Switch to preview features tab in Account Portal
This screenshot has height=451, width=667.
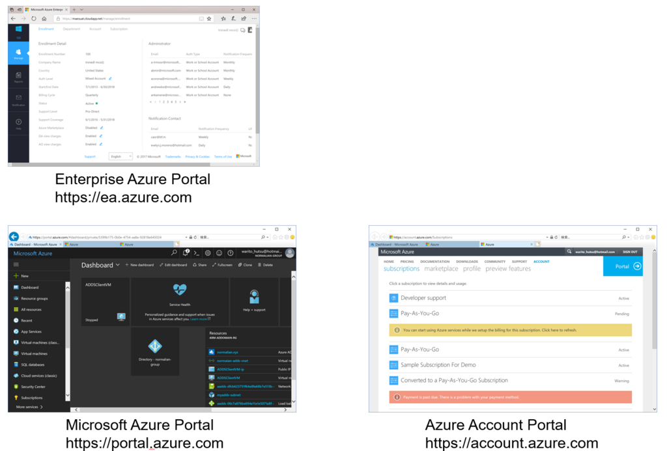(508, 269)
